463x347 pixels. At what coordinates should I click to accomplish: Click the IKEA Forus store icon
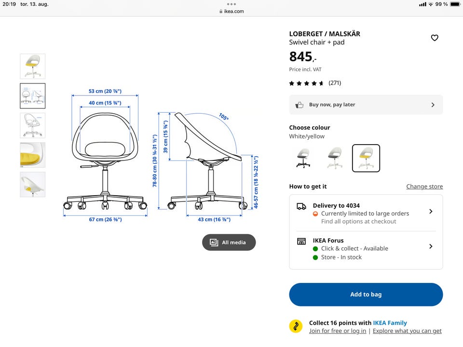301,241
